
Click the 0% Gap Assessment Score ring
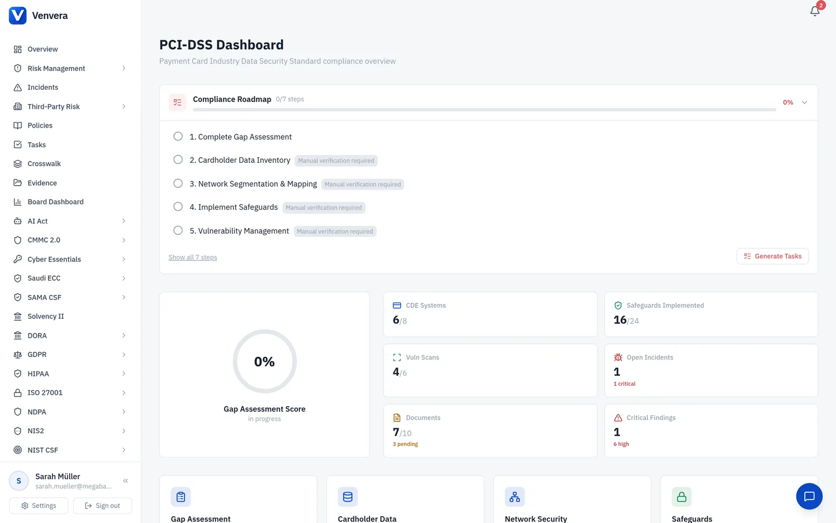pyautogui.click(x=265, y=361)
